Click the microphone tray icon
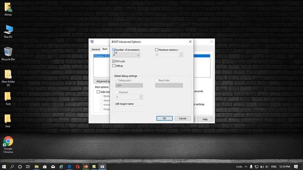Viewport: 303px width, 170px height. (x=251, y=167)
